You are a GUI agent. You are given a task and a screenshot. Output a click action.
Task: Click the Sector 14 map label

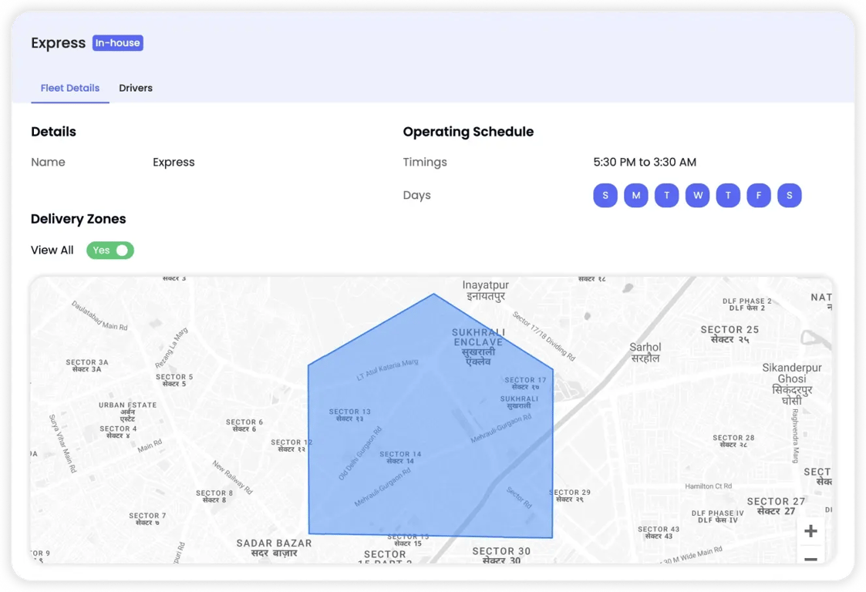click(x=400, y=457)
